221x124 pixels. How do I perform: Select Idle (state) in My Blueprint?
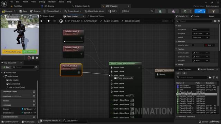(14, 80)
